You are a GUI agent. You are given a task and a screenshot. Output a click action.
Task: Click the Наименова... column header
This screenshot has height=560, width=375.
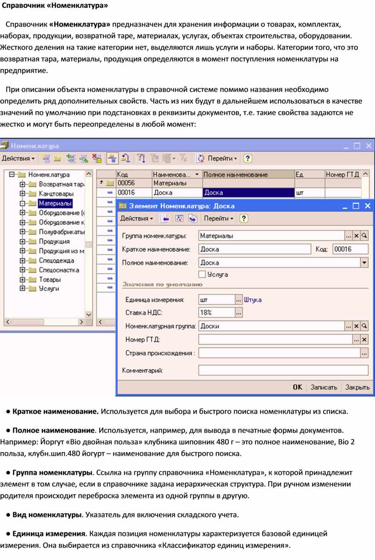tap(177, 175)
